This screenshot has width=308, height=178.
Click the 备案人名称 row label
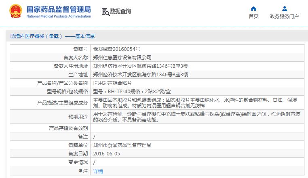(76, 57)
